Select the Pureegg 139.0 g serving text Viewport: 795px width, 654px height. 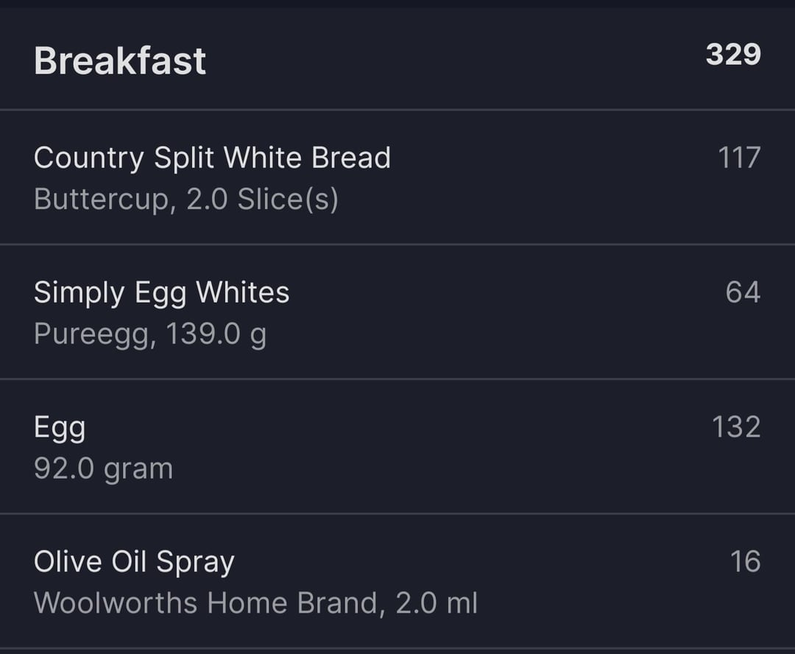point(150,334)
